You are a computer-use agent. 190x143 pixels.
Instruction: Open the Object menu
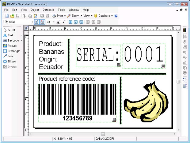35,10
